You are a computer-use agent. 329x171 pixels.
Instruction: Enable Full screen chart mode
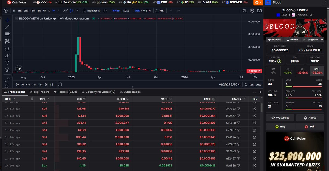(x=160, y=11)
